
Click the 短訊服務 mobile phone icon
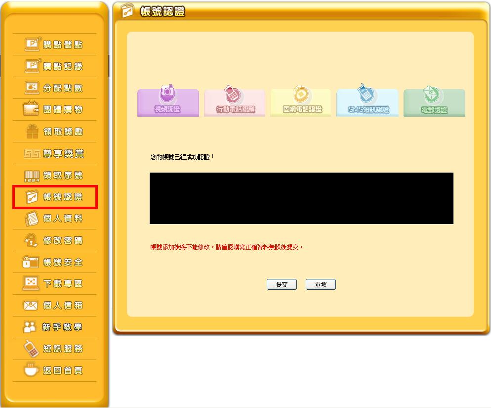pyautogui.click(x=31, y=349)
